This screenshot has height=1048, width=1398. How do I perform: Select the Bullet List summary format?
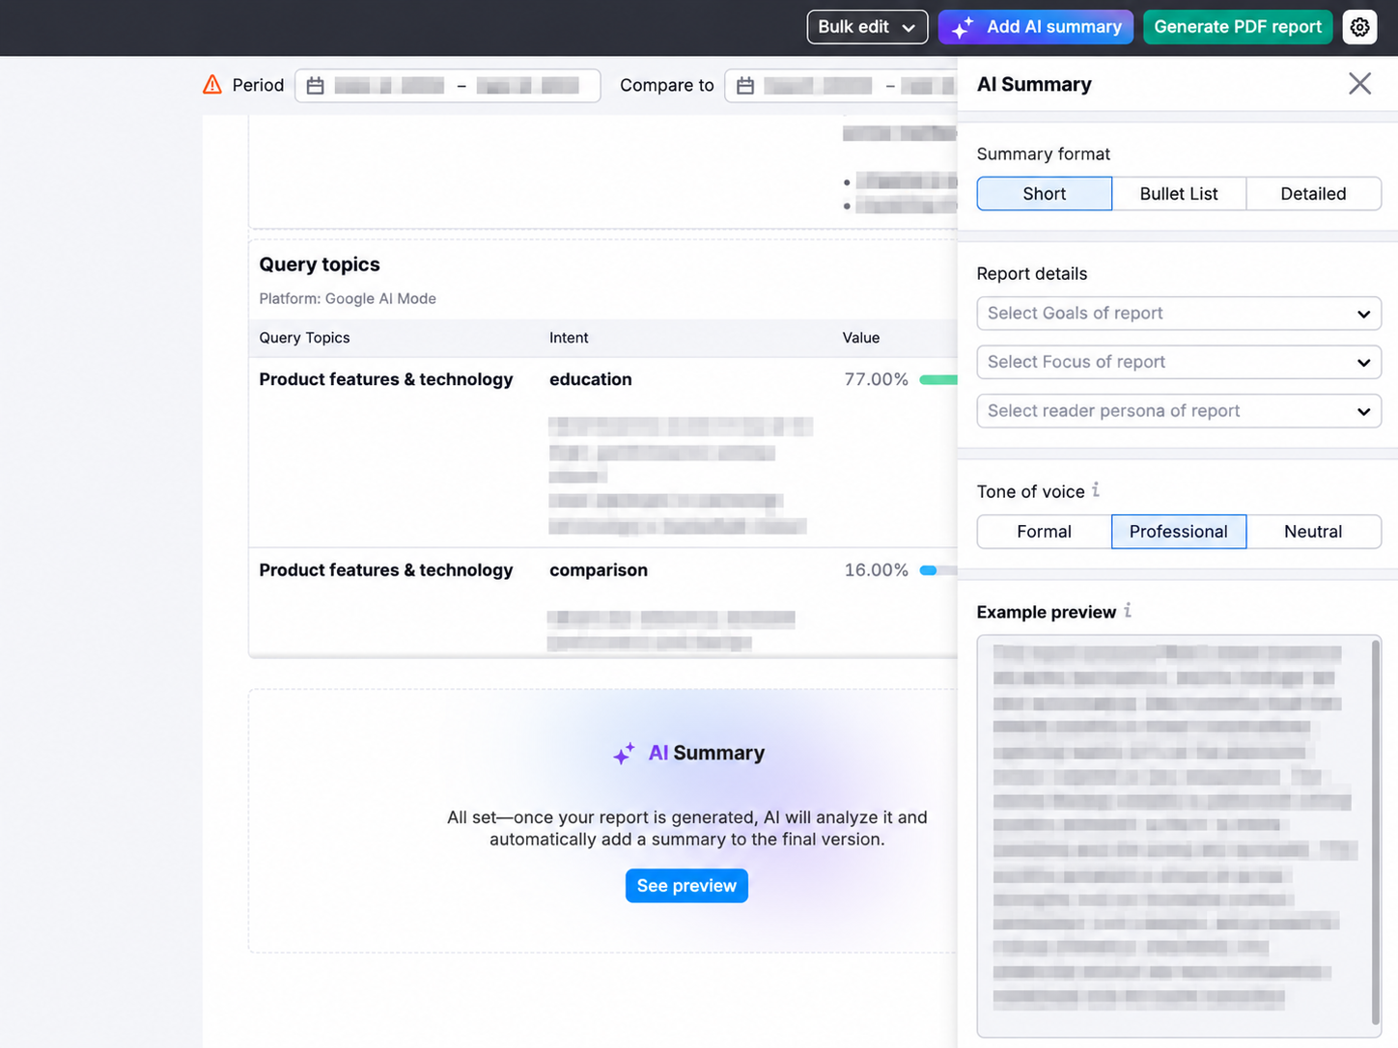[1179, 194]
